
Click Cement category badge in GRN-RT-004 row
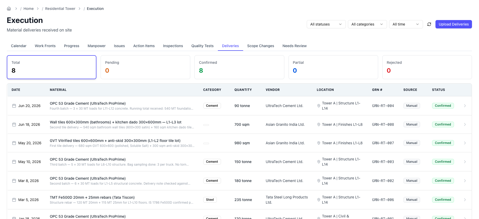coord(212,106)
